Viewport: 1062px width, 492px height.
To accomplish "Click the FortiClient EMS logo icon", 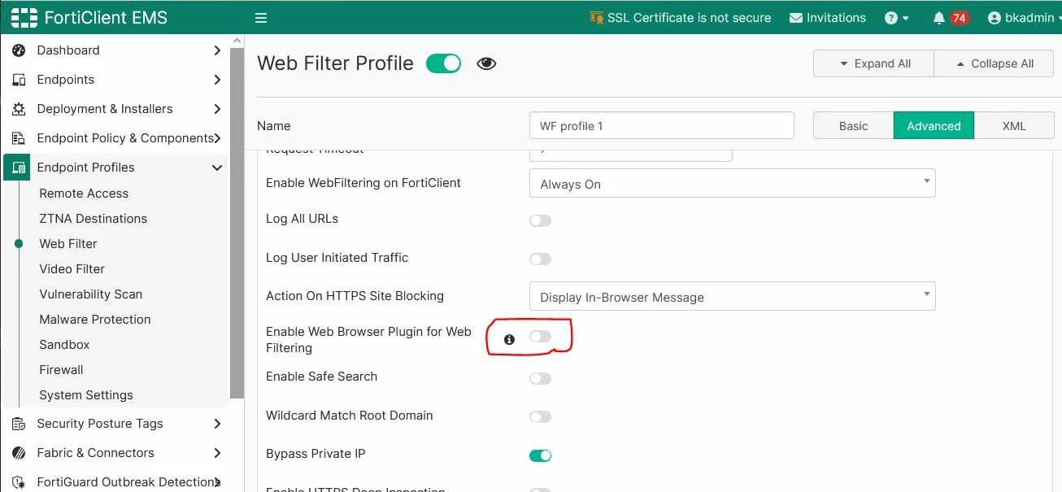I will pos(24,17).
